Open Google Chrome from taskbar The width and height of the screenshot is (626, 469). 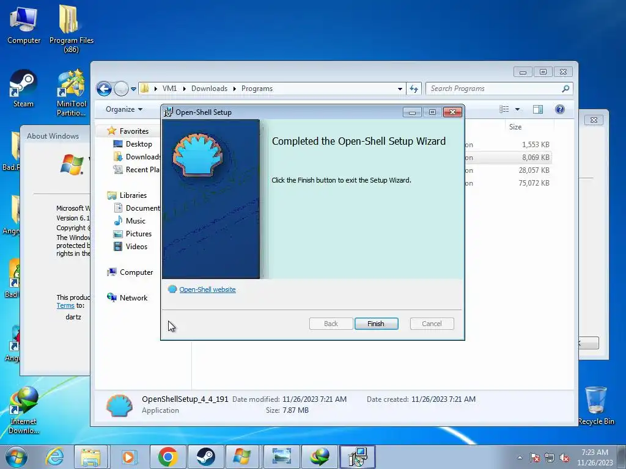(x=168, y=457)
